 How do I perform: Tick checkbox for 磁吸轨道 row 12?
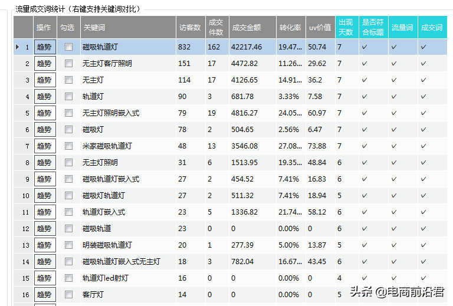pyautogui.click(x=69, y=228)
